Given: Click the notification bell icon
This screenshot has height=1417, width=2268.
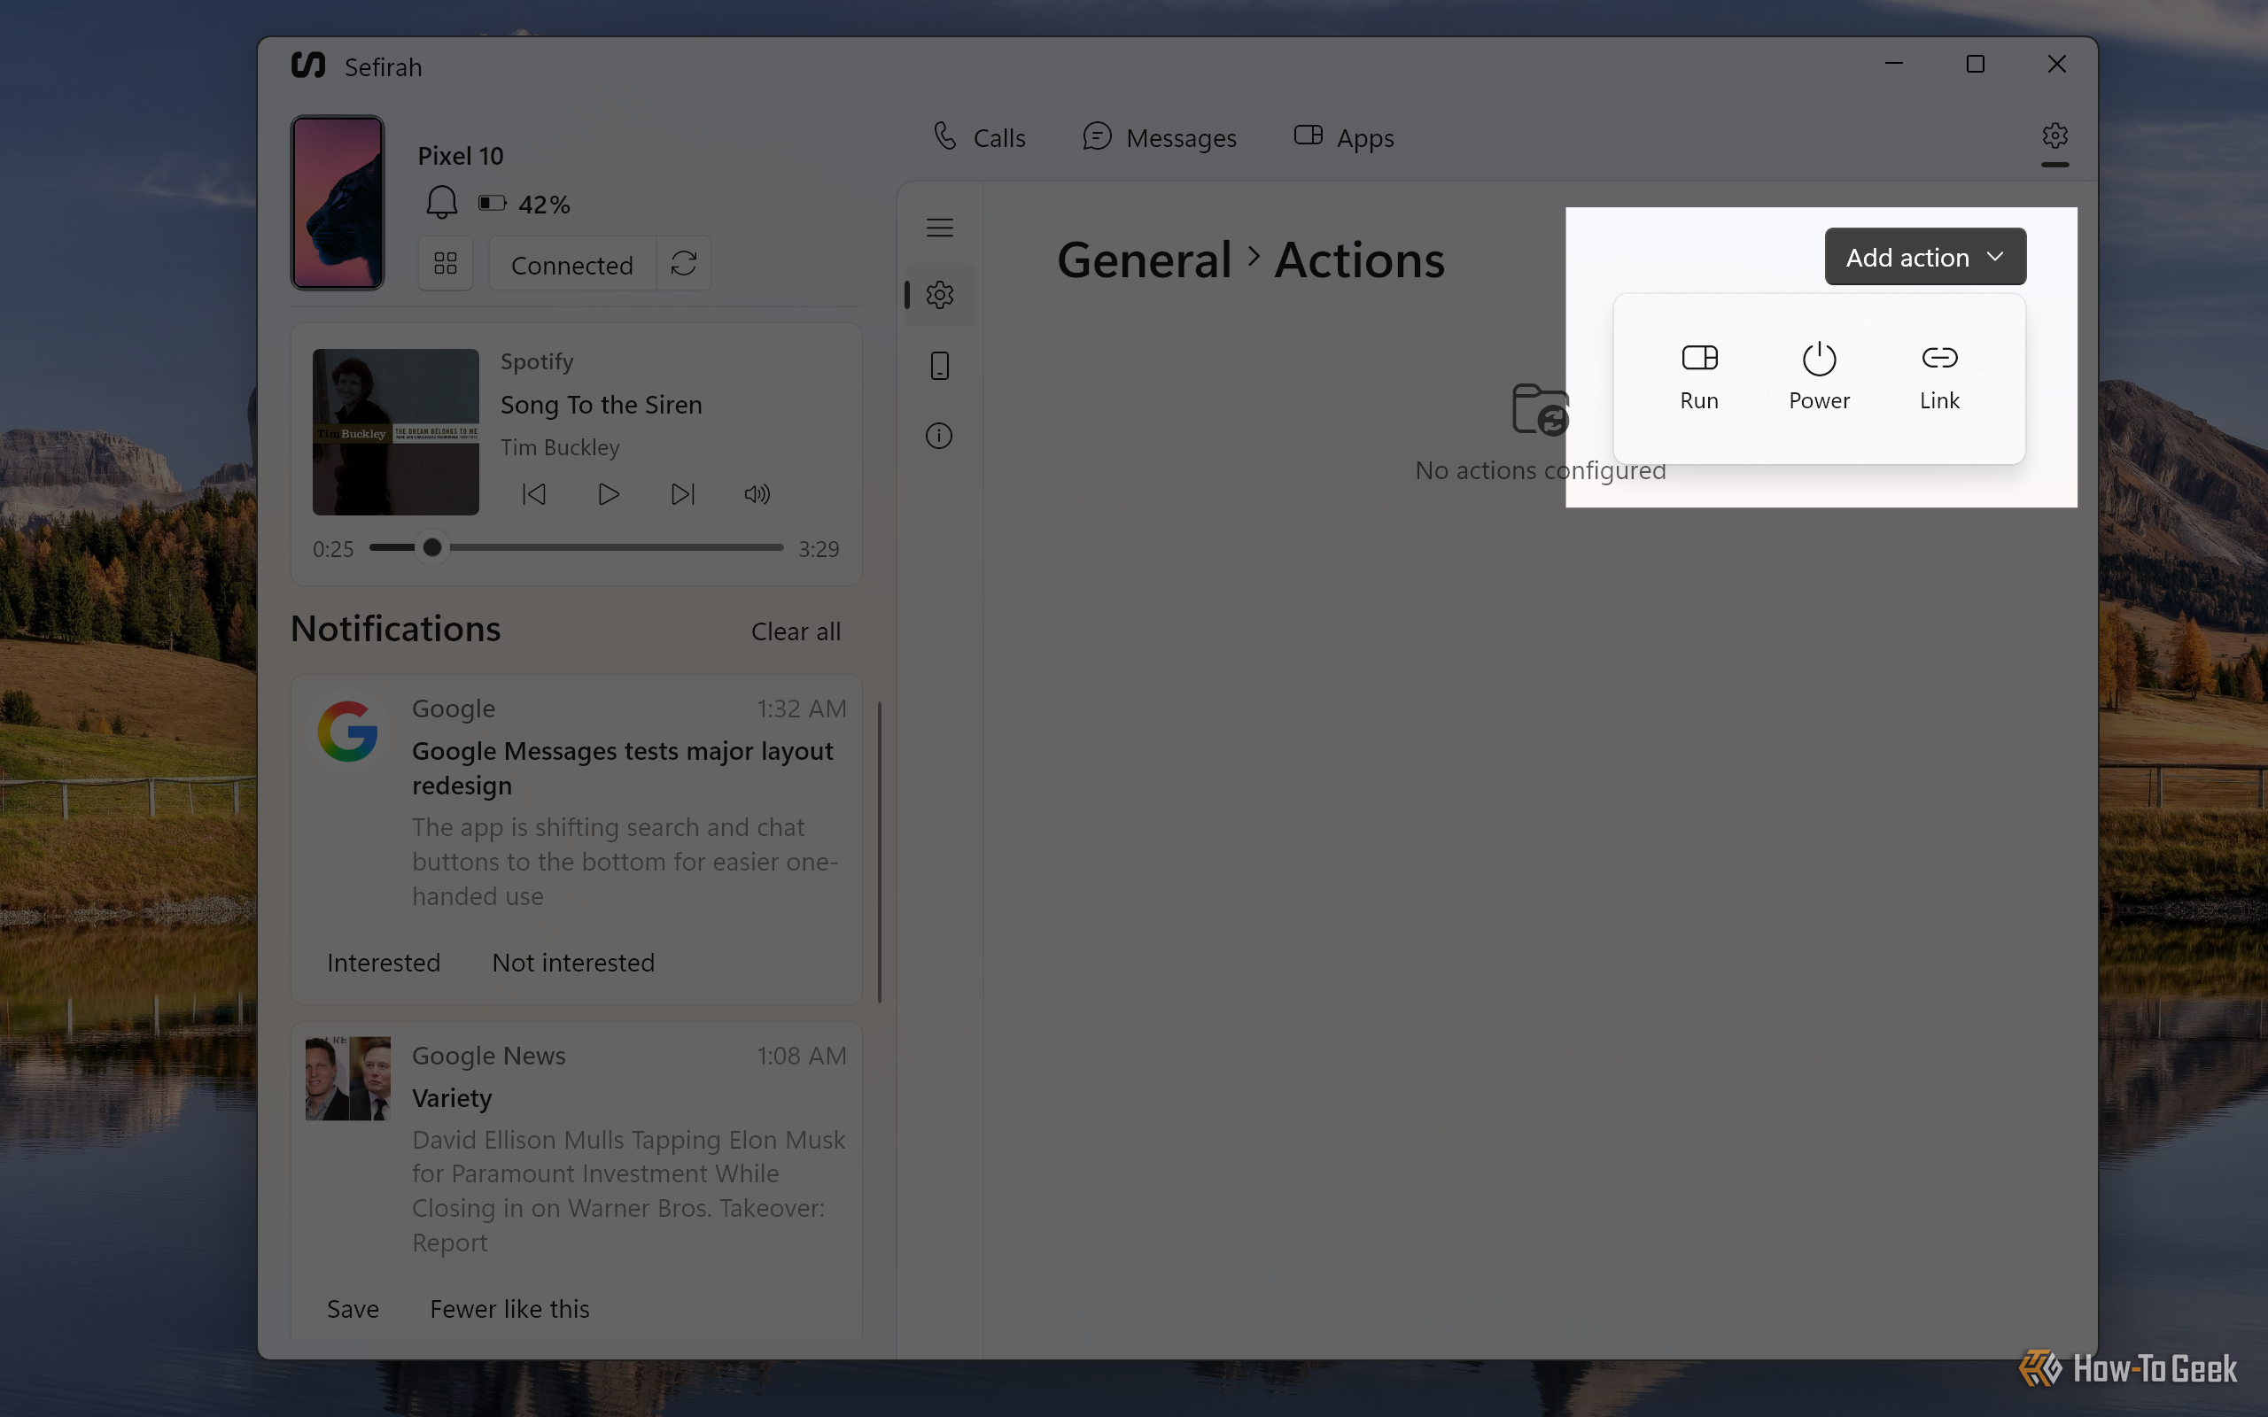Looking at the screenshot, I should (x=441, y=203).
